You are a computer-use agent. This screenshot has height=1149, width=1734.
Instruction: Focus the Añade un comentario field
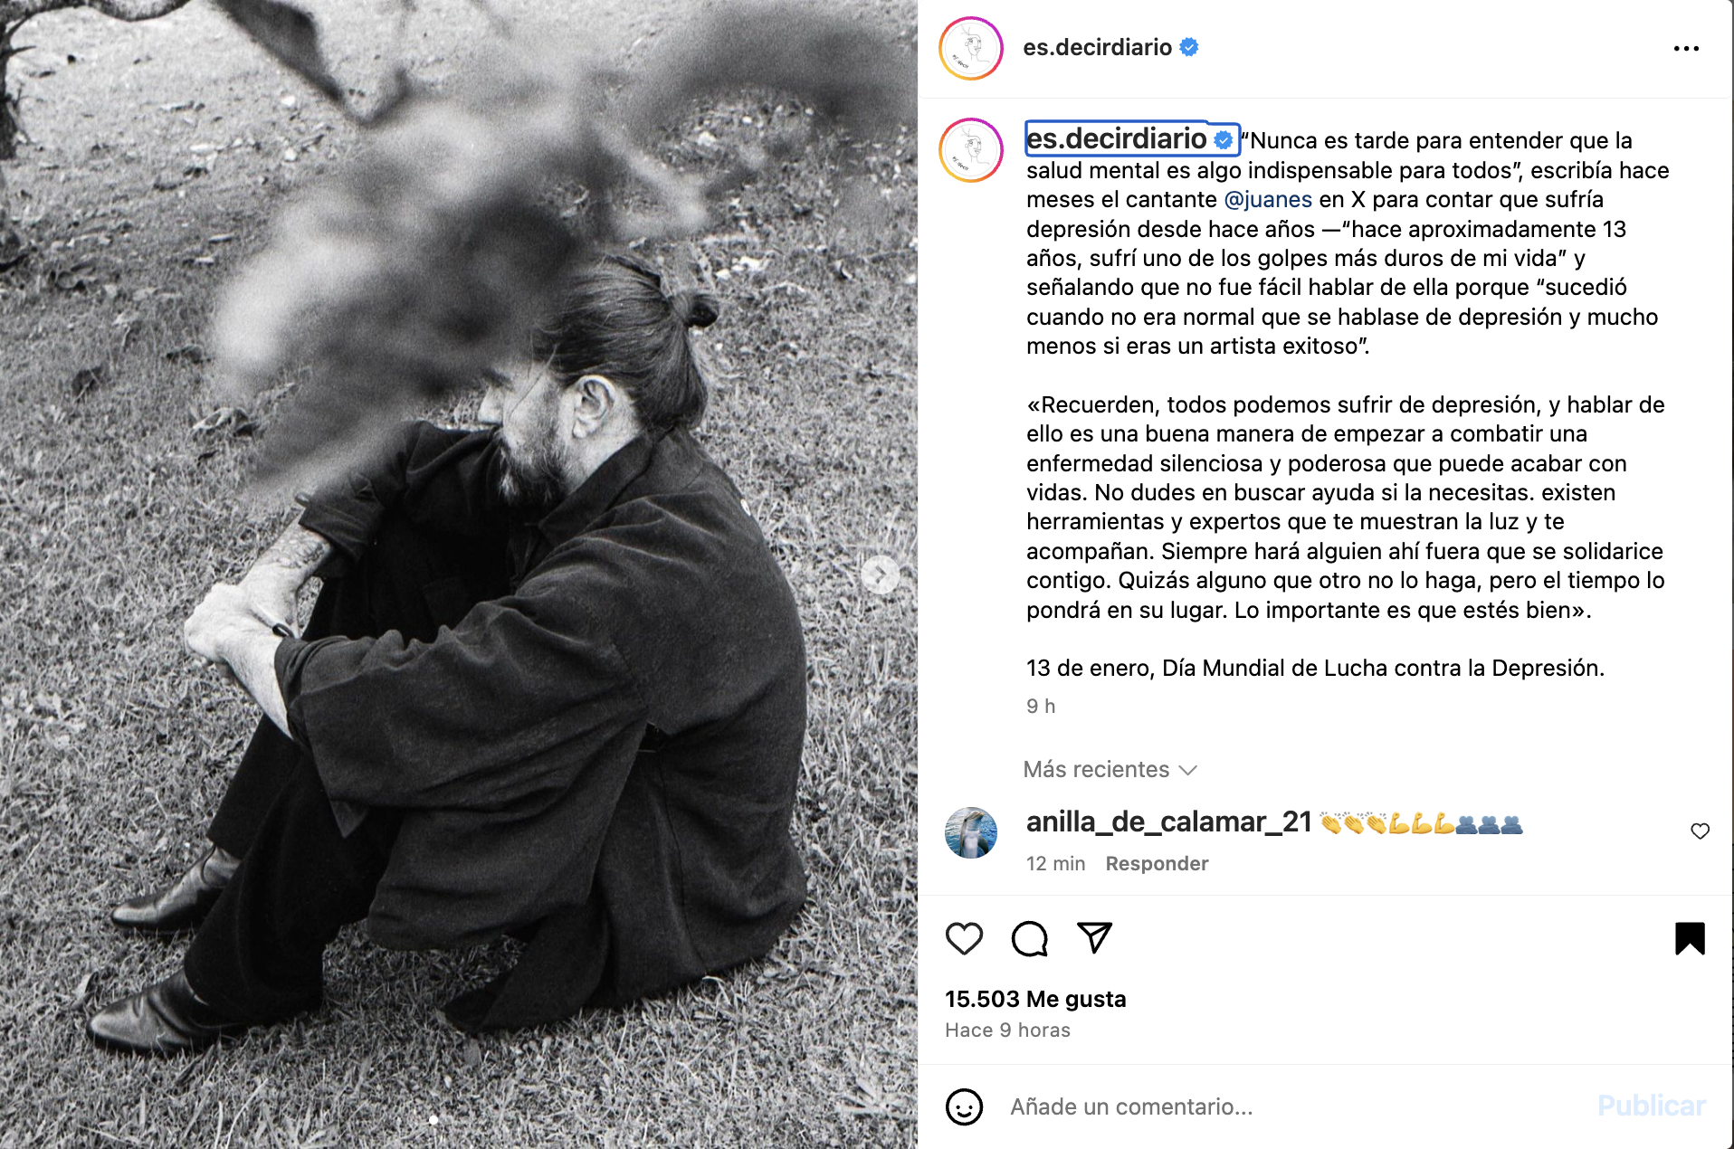point(1294,1106)
